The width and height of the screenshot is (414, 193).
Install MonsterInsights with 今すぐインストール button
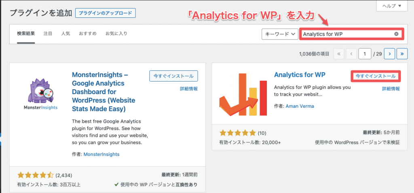[173, 76]
